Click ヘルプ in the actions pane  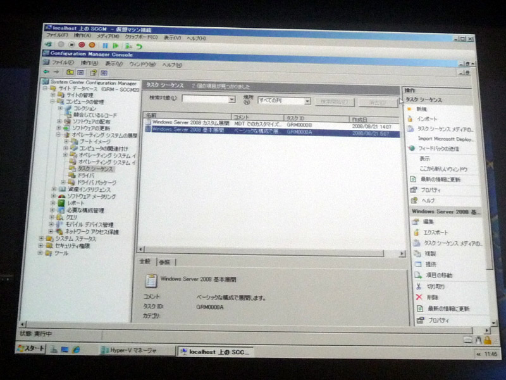[428, 201]
